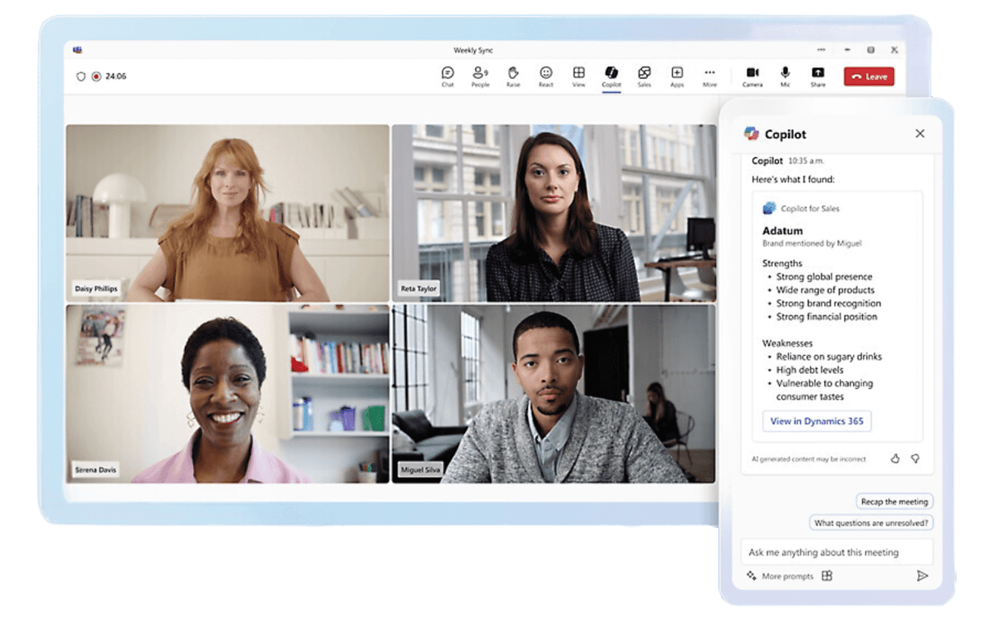986x622 pixels.
Task: Toggle the Copilot pane from toolbar
Action: (x=611, y=76)
